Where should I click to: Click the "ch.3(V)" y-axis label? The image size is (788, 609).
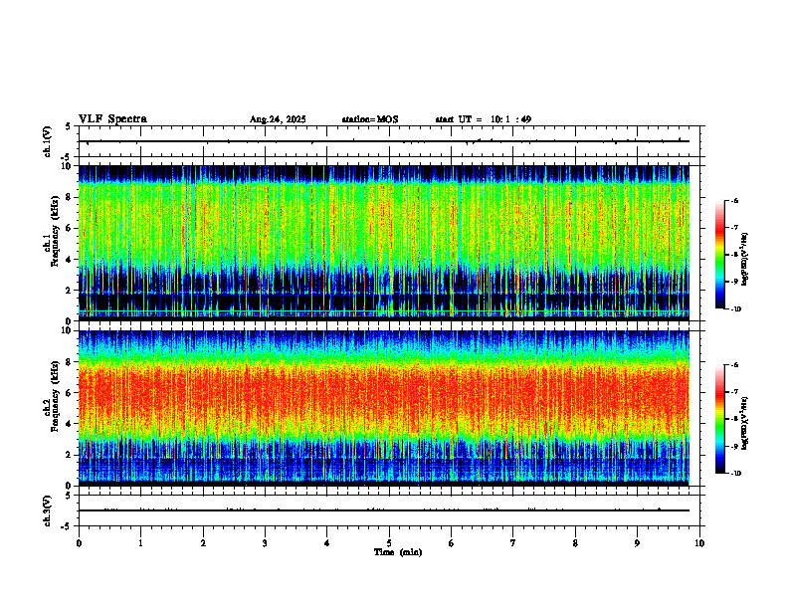click(48, 510)
